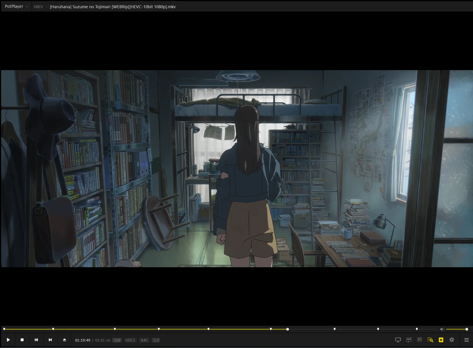473x348 pixels.
Task: Toggle 3D video mode
Action: coord(419,340)
